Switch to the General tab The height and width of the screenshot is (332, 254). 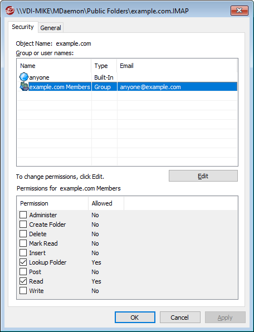pos(51,28)
